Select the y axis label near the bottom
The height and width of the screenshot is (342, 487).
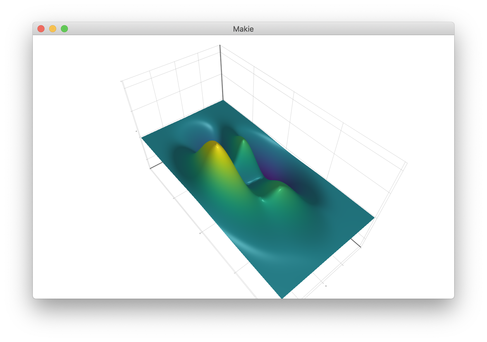199,234
